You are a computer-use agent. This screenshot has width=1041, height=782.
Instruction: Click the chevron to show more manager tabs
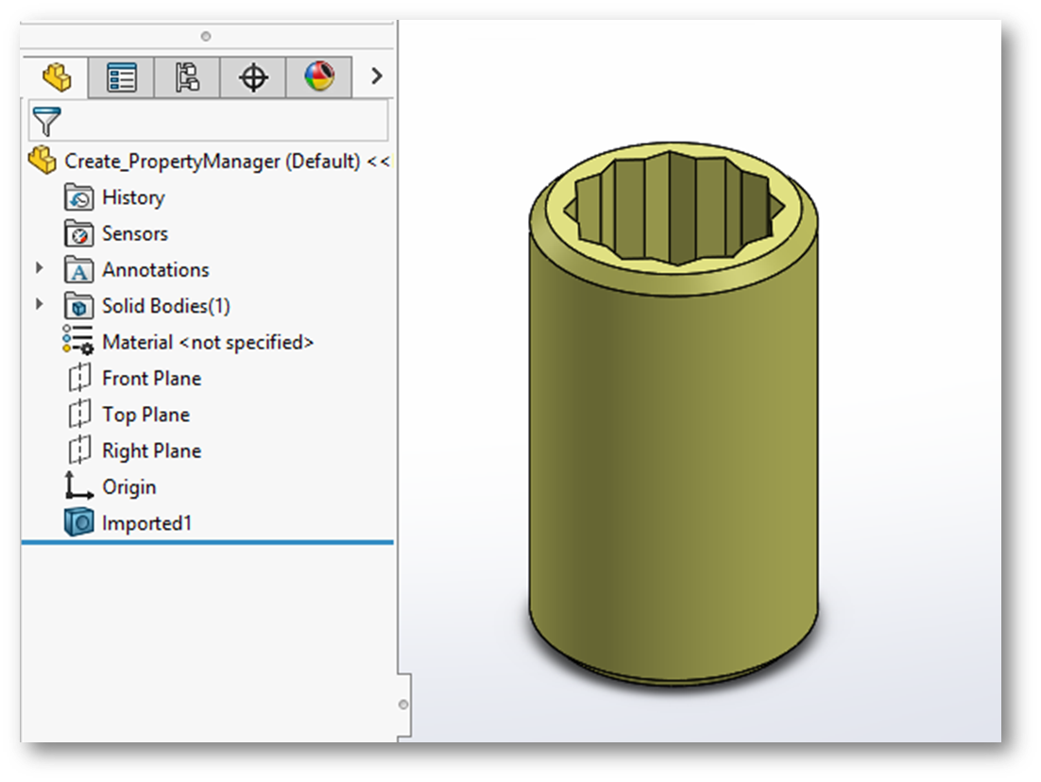click(x=375, y=76)
